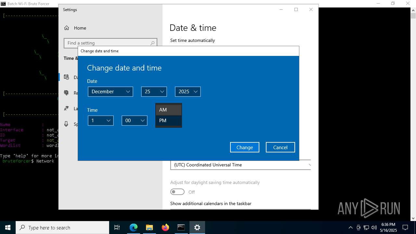416x234 pixels.
Task: Click Show additional calendars in the taskbar label
Action: click(211, 203)
